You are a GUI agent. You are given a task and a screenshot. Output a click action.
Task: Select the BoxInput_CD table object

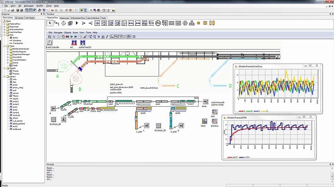pyautogui.click(x=158, y=126)
